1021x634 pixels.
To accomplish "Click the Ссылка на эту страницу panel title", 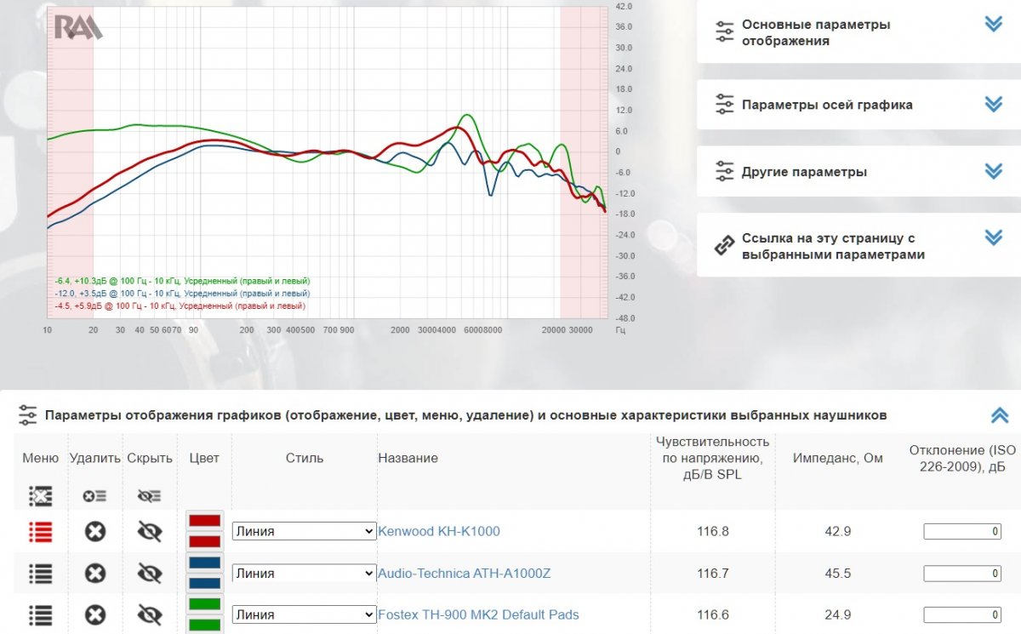I will pos(833,246).
